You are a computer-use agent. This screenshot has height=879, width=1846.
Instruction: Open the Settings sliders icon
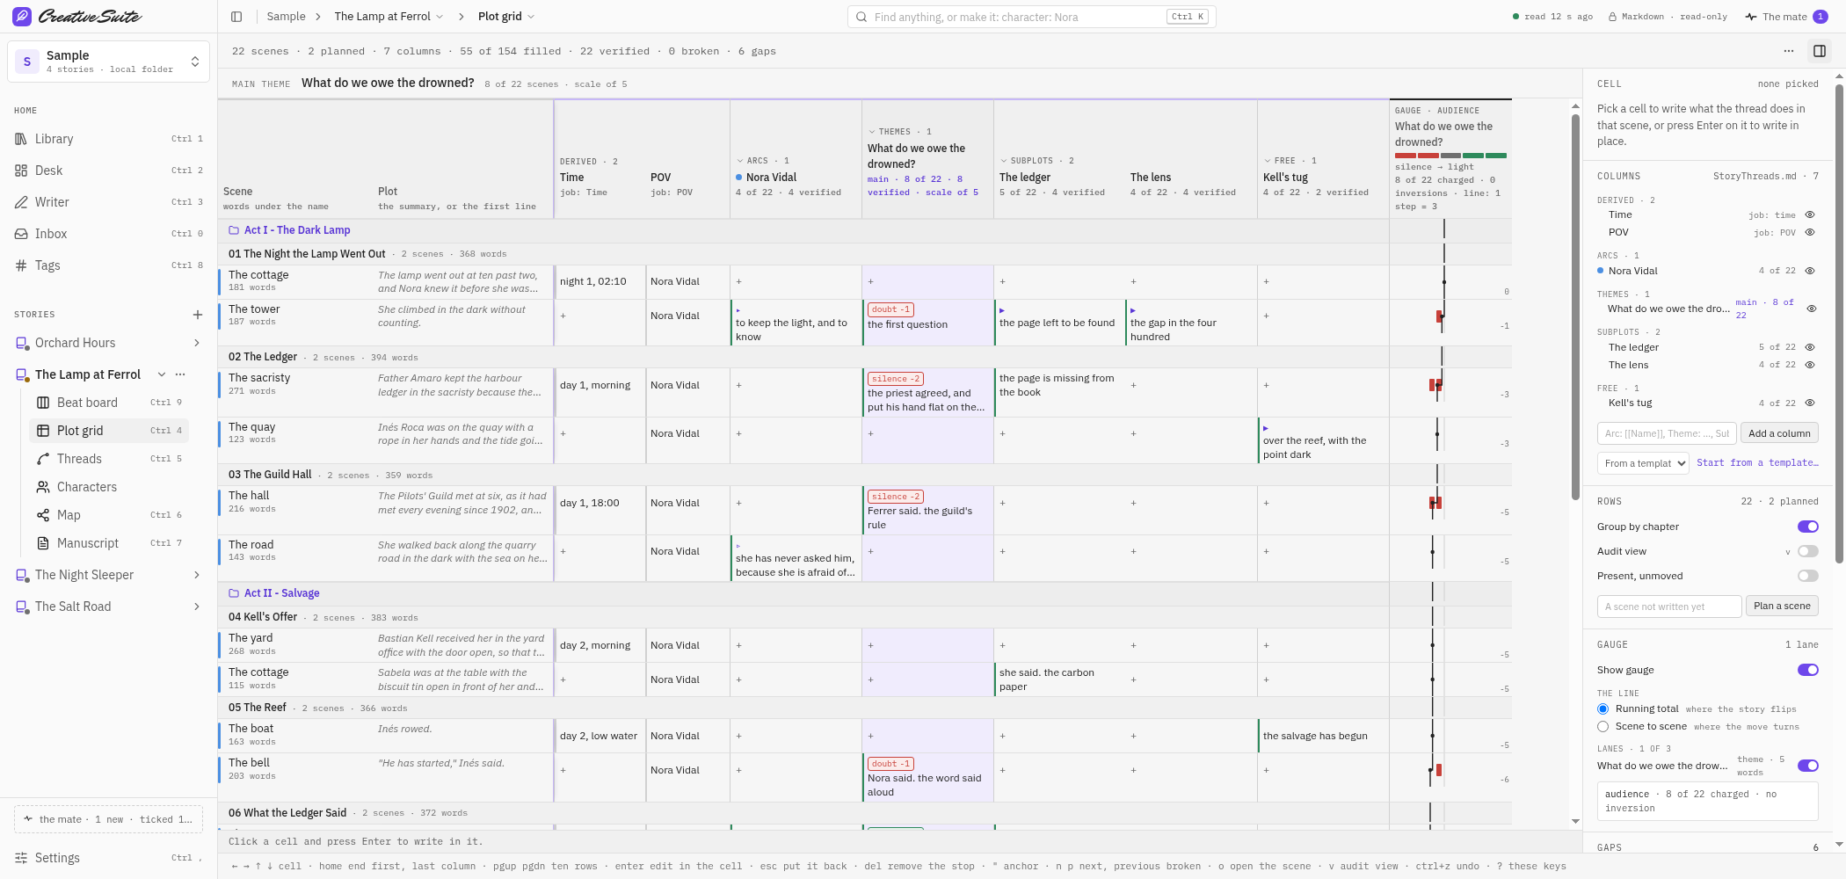point(21,858)
